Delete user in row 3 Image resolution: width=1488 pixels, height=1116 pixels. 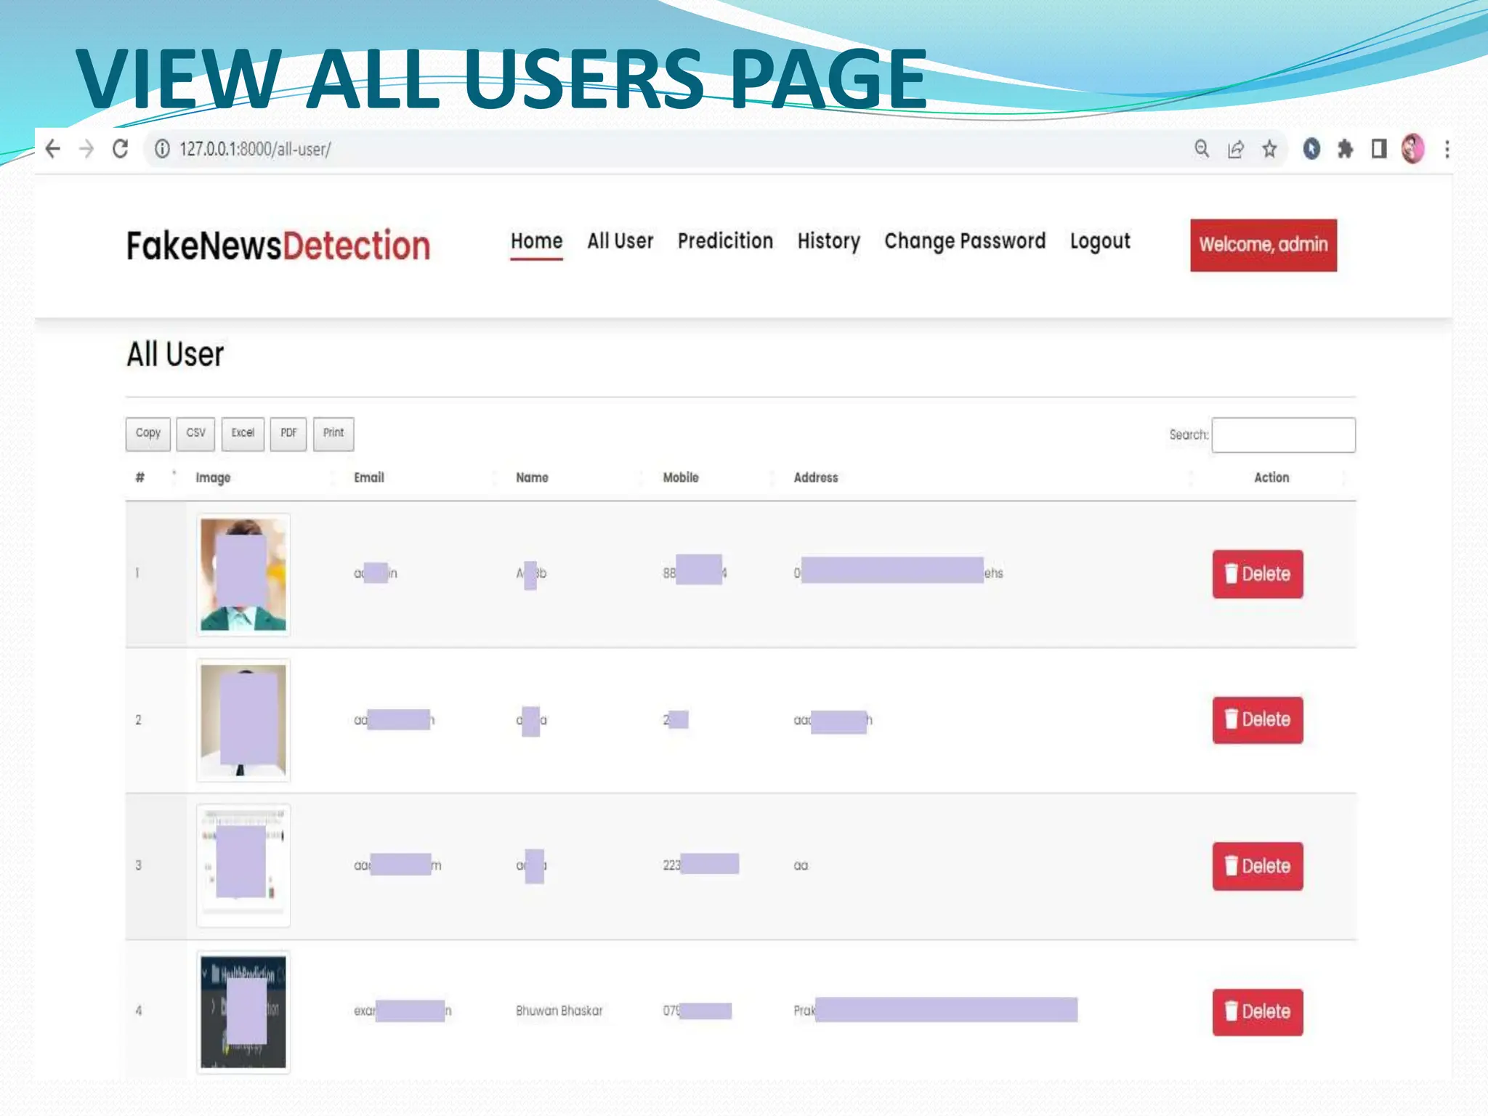[x=1258, y=866]
